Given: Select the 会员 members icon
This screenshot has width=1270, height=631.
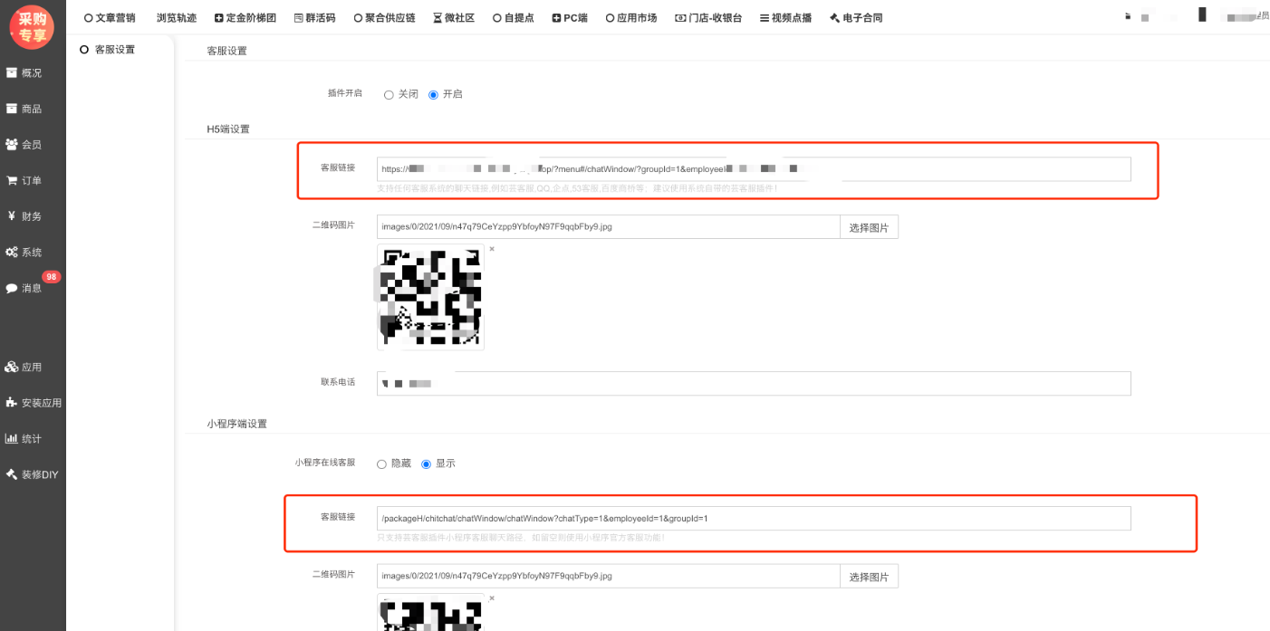Looking at the screenshot, I should (13, 144).
